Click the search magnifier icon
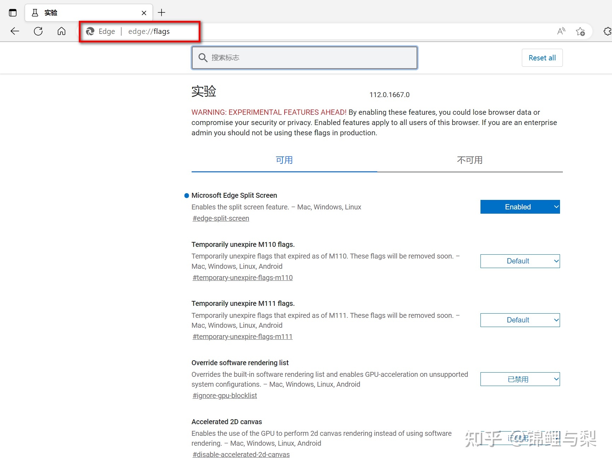This screenshot has width=612, height=463. point(203,58)
